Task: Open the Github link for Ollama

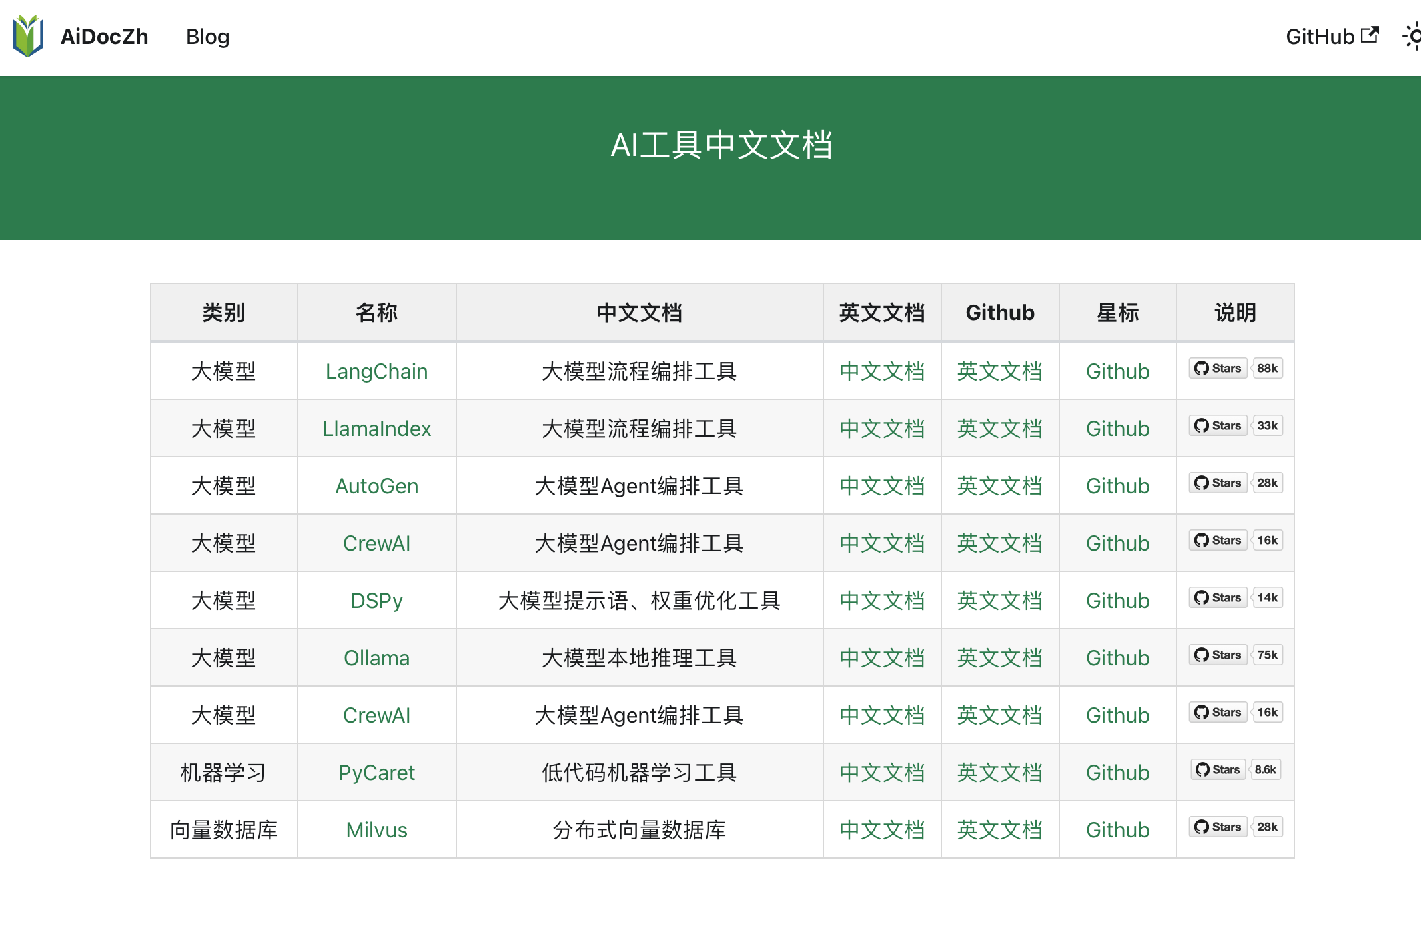Action: 1117,658
